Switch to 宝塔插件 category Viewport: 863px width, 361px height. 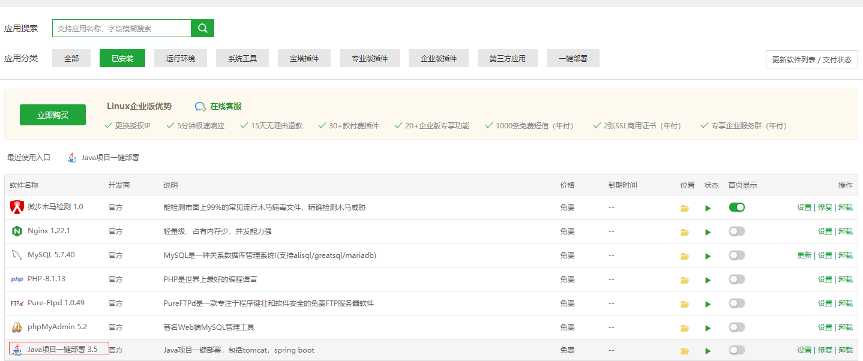(x=304, y=58)
